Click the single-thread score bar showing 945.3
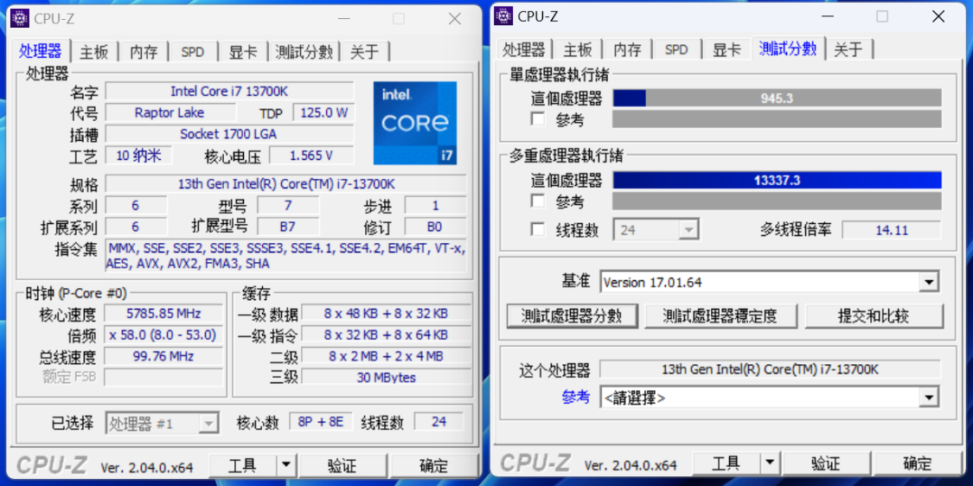The width and height of the screenshot is (973, 486). 777,98
